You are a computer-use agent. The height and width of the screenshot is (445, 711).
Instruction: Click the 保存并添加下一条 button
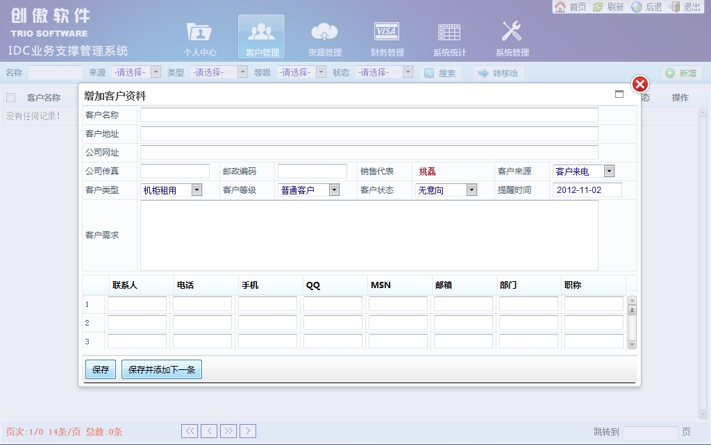tap(161, 369)
